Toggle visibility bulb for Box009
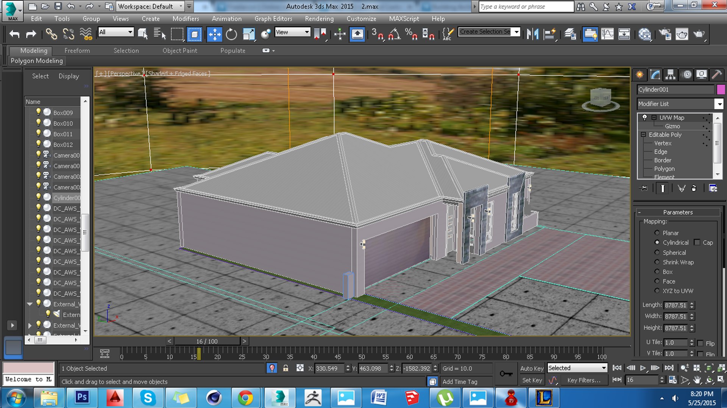The image size is (727, 408). [38, 112]
